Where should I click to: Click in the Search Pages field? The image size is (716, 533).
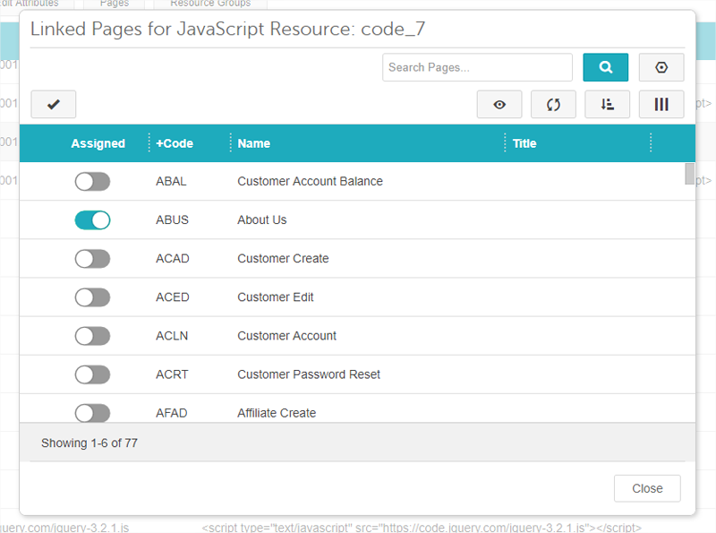coord(477,67)
